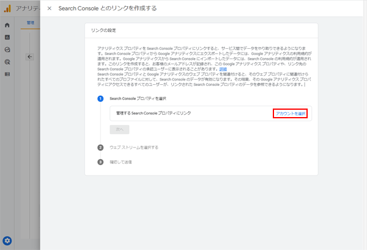Viewport: 367px width, 250px height.
Task: Open the Reports icon in the sidebar
Action: coord(7,37)
